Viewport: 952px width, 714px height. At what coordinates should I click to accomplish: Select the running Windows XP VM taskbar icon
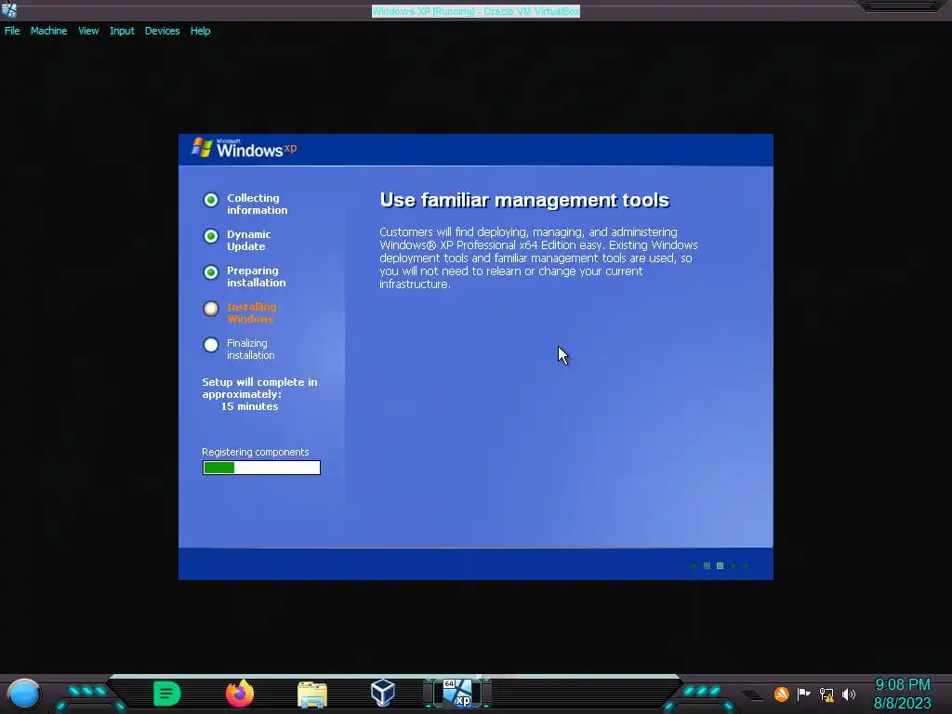click(x=457, y=694)
